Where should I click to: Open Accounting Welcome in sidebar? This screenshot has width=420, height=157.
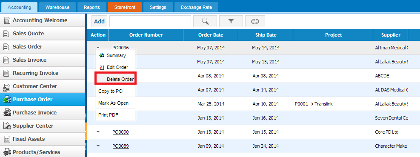click(43, 20)
